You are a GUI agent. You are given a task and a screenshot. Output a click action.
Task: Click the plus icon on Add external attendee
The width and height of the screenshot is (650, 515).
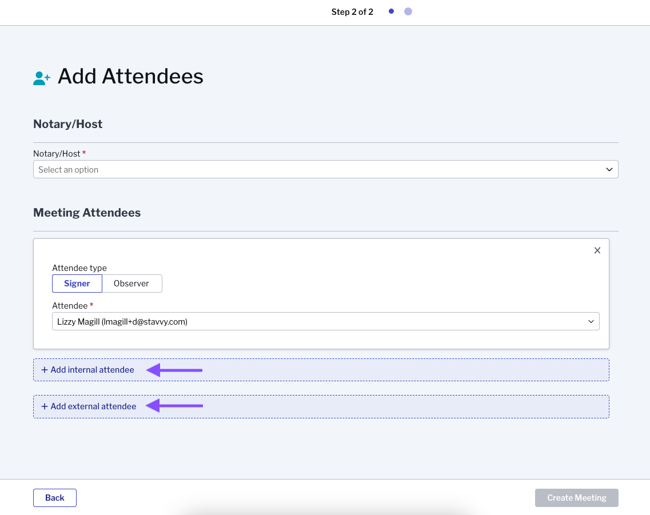tap(45, 406)
